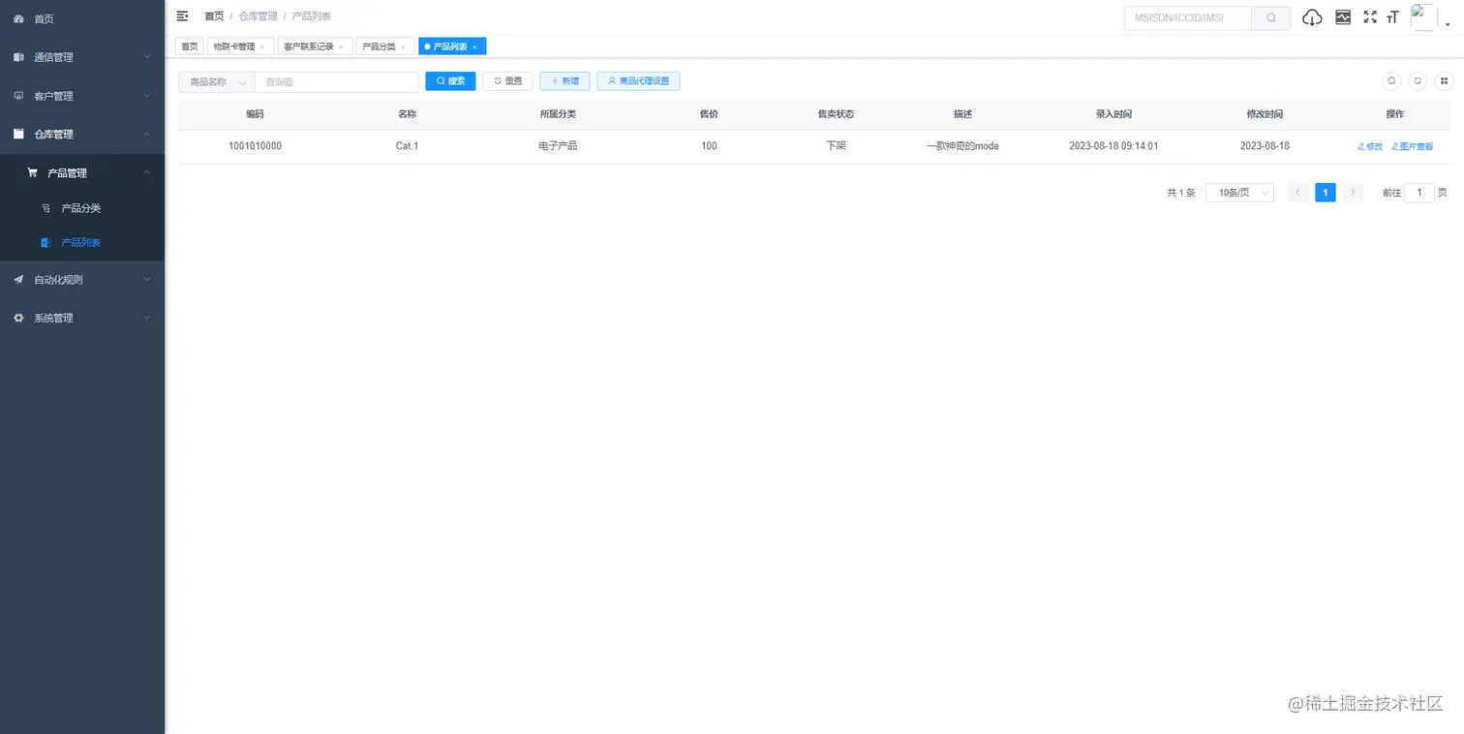The image size is (1464, 734).
Task: Click 修改 link for Cat.1 row
Action: point(1370,146)
